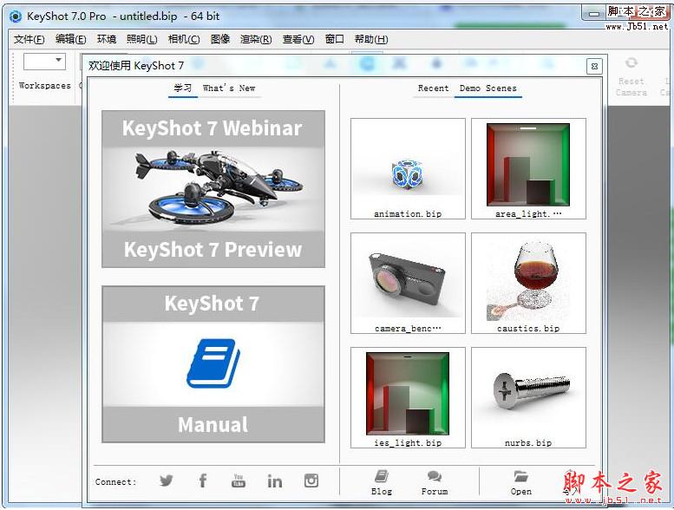This screenshot has width=674, height=510.
Task: Open ies_light.bip demo scene
Action: [408, 398]
